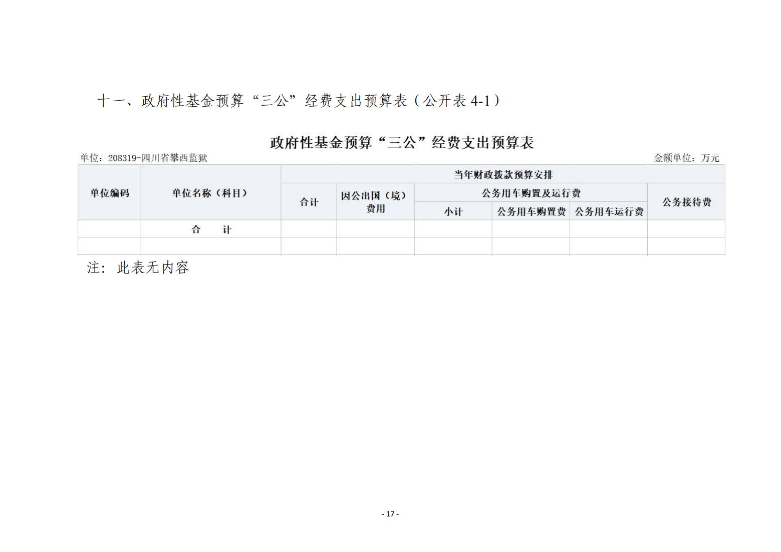781x552 pixels.
Task: Click the page number "- 17 -"
Action: click(390, 514)
